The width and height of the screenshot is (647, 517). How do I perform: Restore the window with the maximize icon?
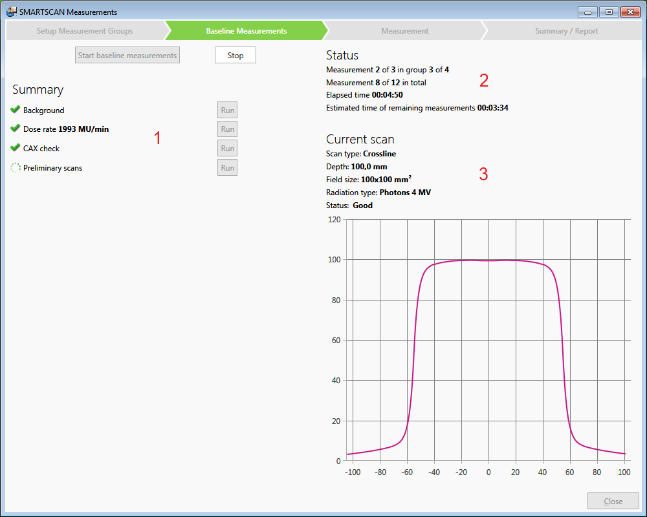click(608, 12)
